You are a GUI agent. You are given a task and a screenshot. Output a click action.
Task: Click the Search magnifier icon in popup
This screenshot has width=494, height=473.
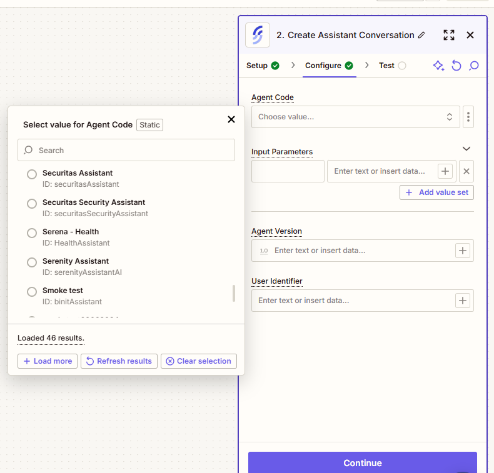click(28, 150)
